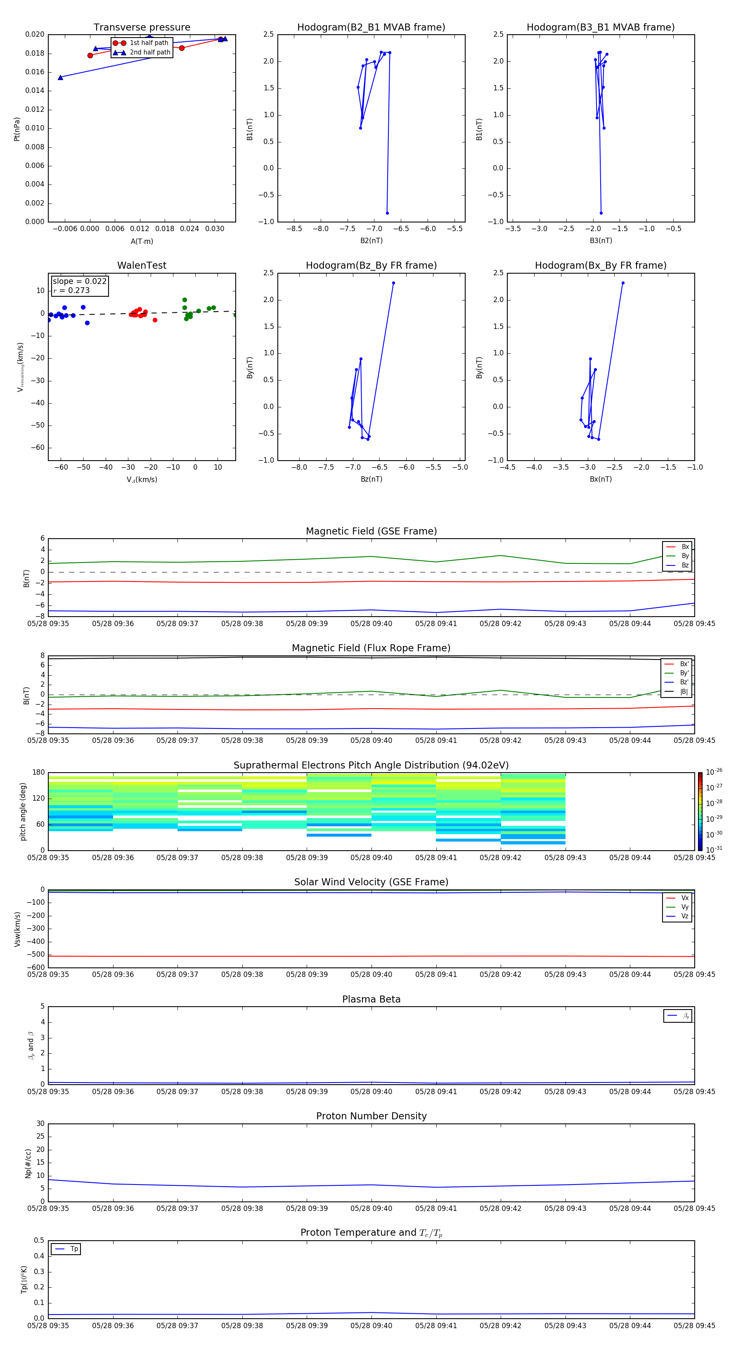This screenshot has height=1362, width=743.
Task: Click the "A(T·m)" x-axis label
Action: click(x=142, y=241)
